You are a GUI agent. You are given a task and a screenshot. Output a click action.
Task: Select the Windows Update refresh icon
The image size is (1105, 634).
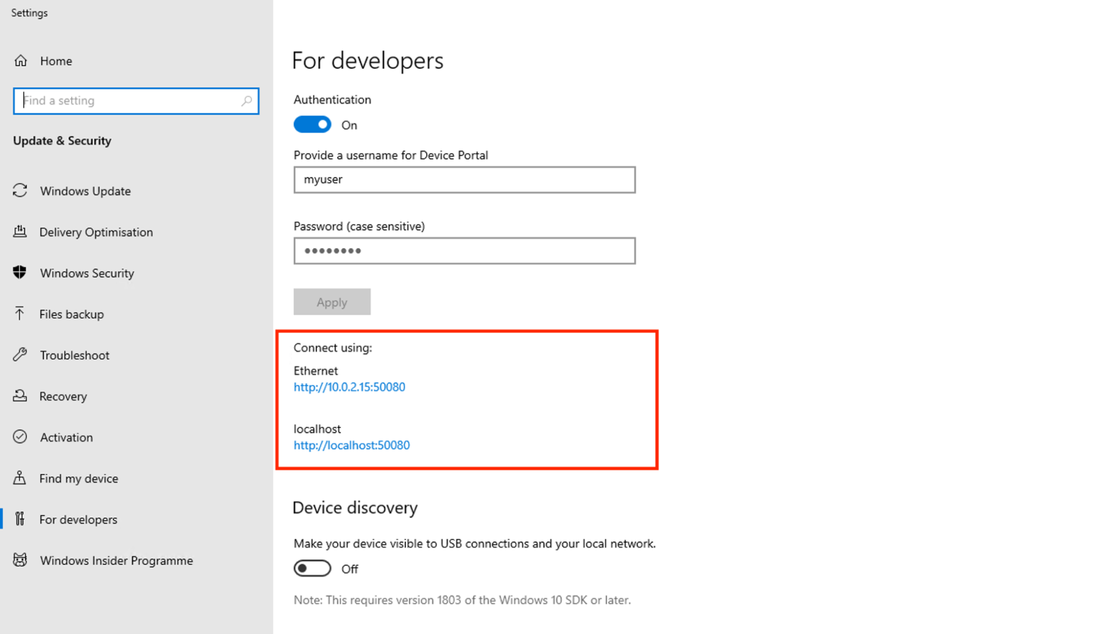(20, 191)
